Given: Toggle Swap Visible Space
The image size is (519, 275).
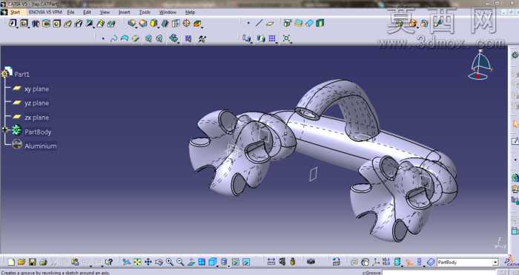Looking at the screenshot, I should [x=246, y=262].
